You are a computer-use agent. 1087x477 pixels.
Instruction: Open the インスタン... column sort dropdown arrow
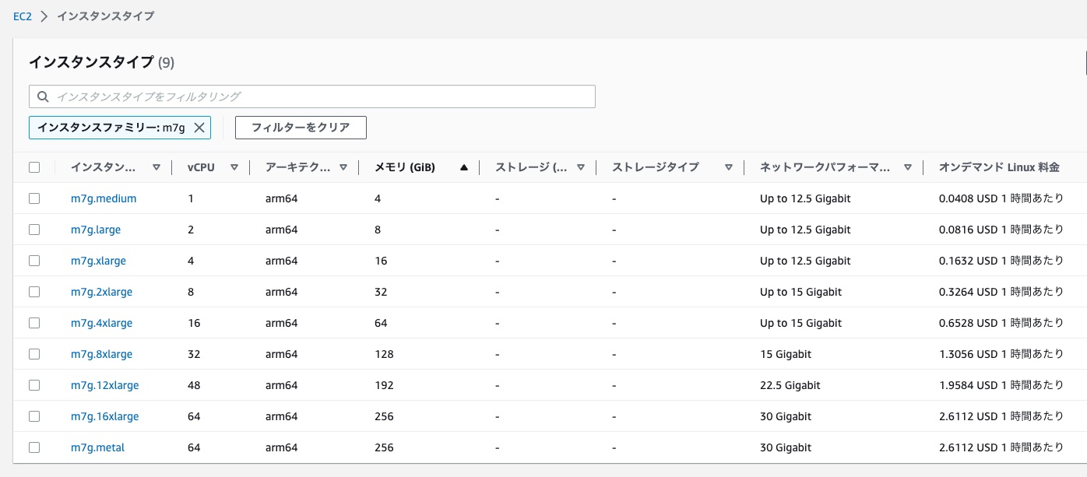coord(157,167)
